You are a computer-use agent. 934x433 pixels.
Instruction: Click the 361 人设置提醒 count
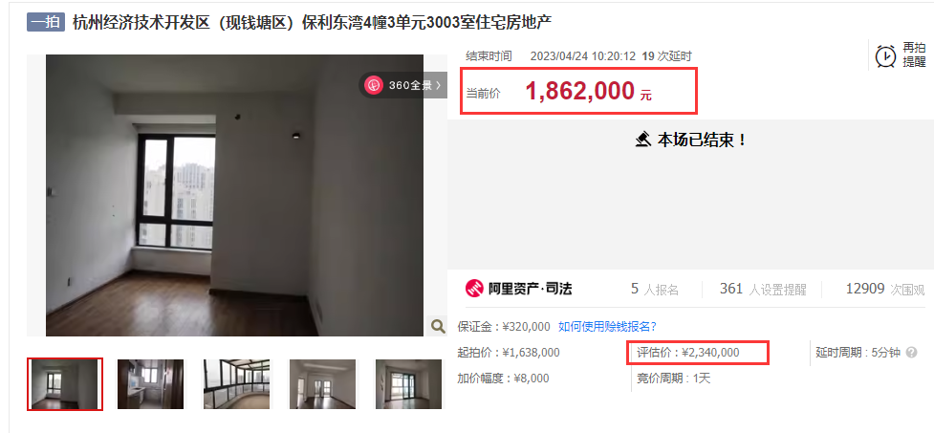tap(763, 290)
